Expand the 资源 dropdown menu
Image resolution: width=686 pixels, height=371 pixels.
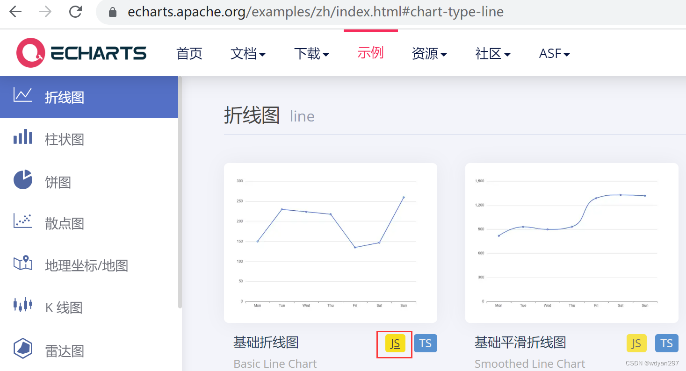[429, 54]
